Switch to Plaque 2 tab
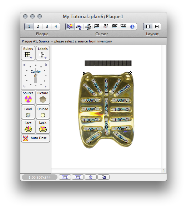Viewport: 187px width, 209px height. point(38,26)
